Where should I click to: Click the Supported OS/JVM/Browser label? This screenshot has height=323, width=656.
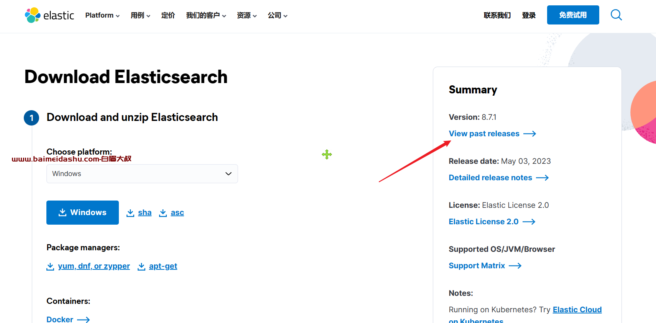coord(502,249)
